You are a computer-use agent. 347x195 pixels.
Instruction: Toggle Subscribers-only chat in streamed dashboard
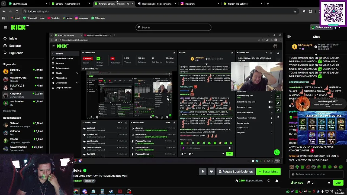point(270,102)
